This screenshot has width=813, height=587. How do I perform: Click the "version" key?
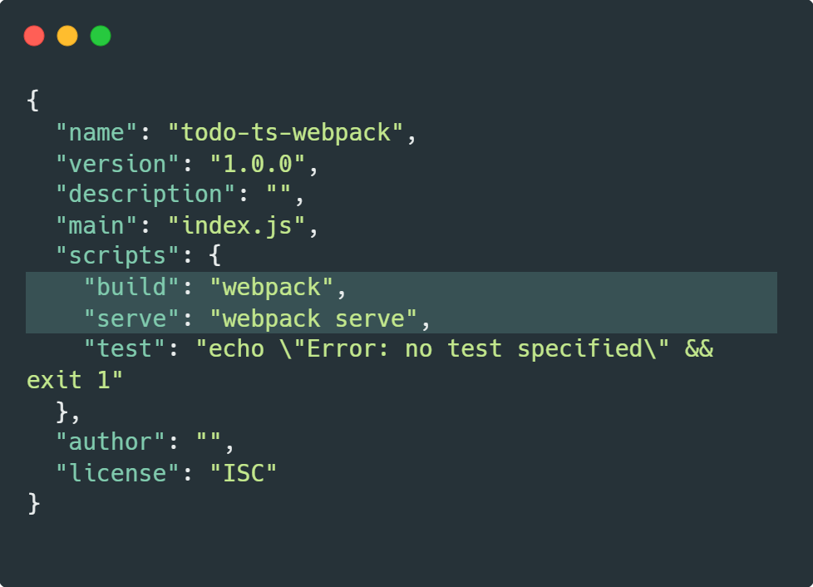point(117,164)
